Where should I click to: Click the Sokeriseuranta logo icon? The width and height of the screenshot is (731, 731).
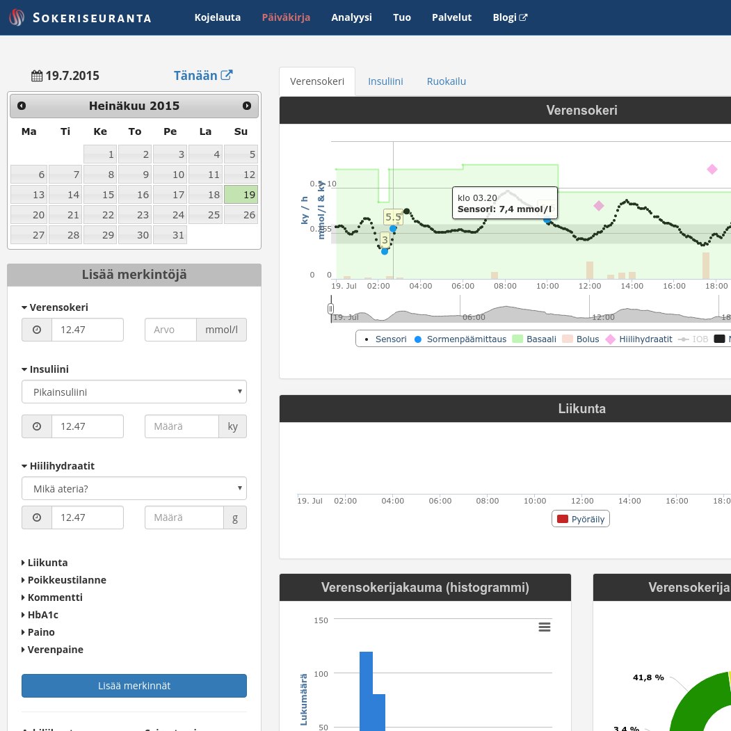17,17
